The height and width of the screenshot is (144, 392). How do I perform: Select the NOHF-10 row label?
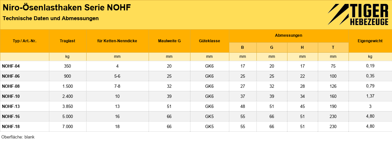pos(11,96)
